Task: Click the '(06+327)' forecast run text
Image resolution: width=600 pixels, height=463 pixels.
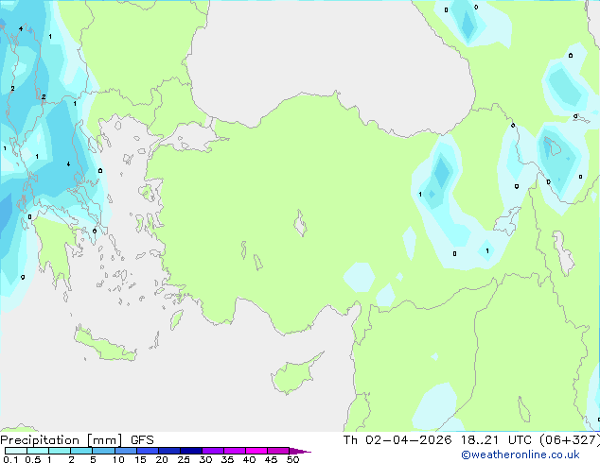Action: 570,440
